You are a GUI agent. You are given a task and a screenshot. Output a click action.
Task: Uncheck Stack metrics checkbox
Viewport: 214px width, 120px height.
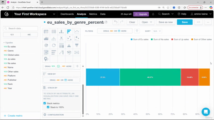44,103
